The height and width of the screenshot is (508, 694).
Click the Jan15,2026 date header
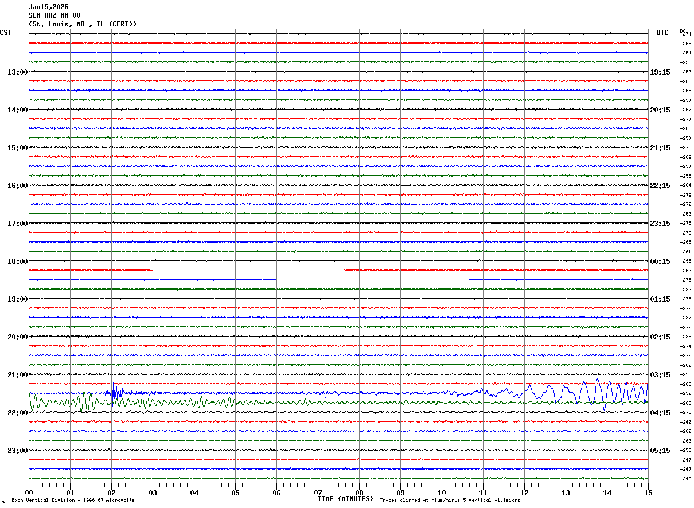pyautogui.click(x=48, y=7)
